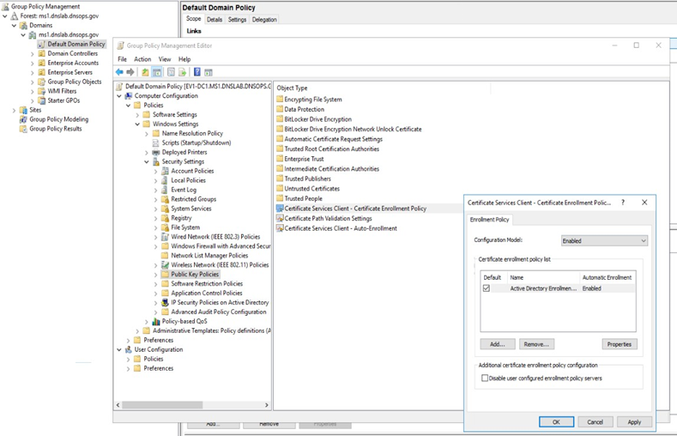Open the Configuration Model dropdown
The height and width of the screenshot is (436, 677).
604,241
